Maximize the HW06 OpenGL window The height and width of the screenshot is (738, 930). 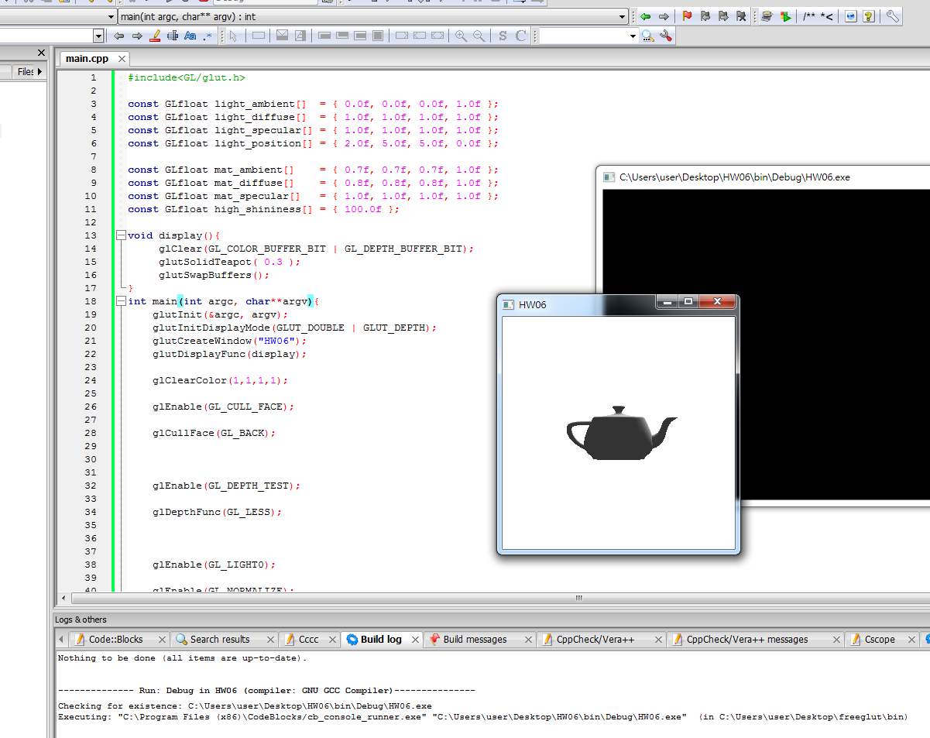click(x=688, y=302)
